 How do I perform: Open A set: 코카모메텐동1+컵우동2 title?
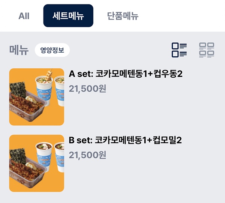click(x=126, y=74)
